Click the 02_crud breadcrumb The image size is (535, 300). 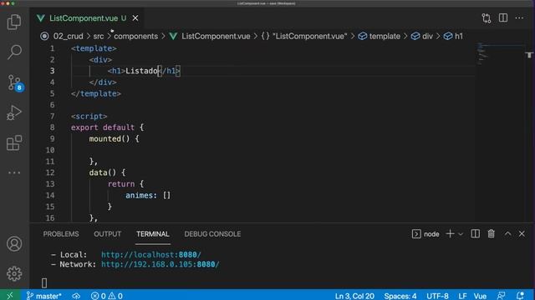coord(68,36)
